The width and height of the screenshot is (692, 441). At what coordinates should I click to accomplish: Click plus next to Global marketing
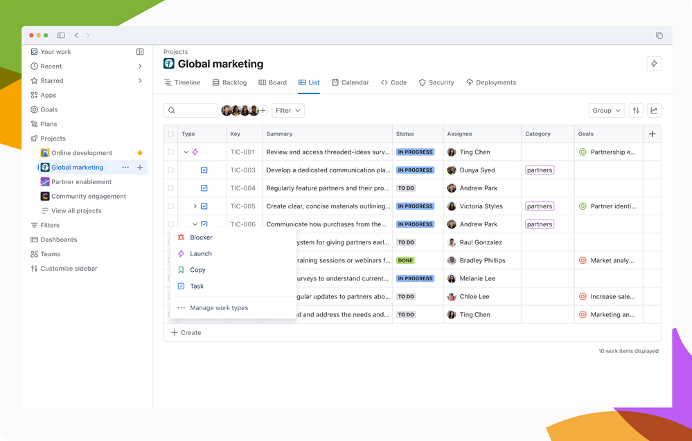[140, 168]
